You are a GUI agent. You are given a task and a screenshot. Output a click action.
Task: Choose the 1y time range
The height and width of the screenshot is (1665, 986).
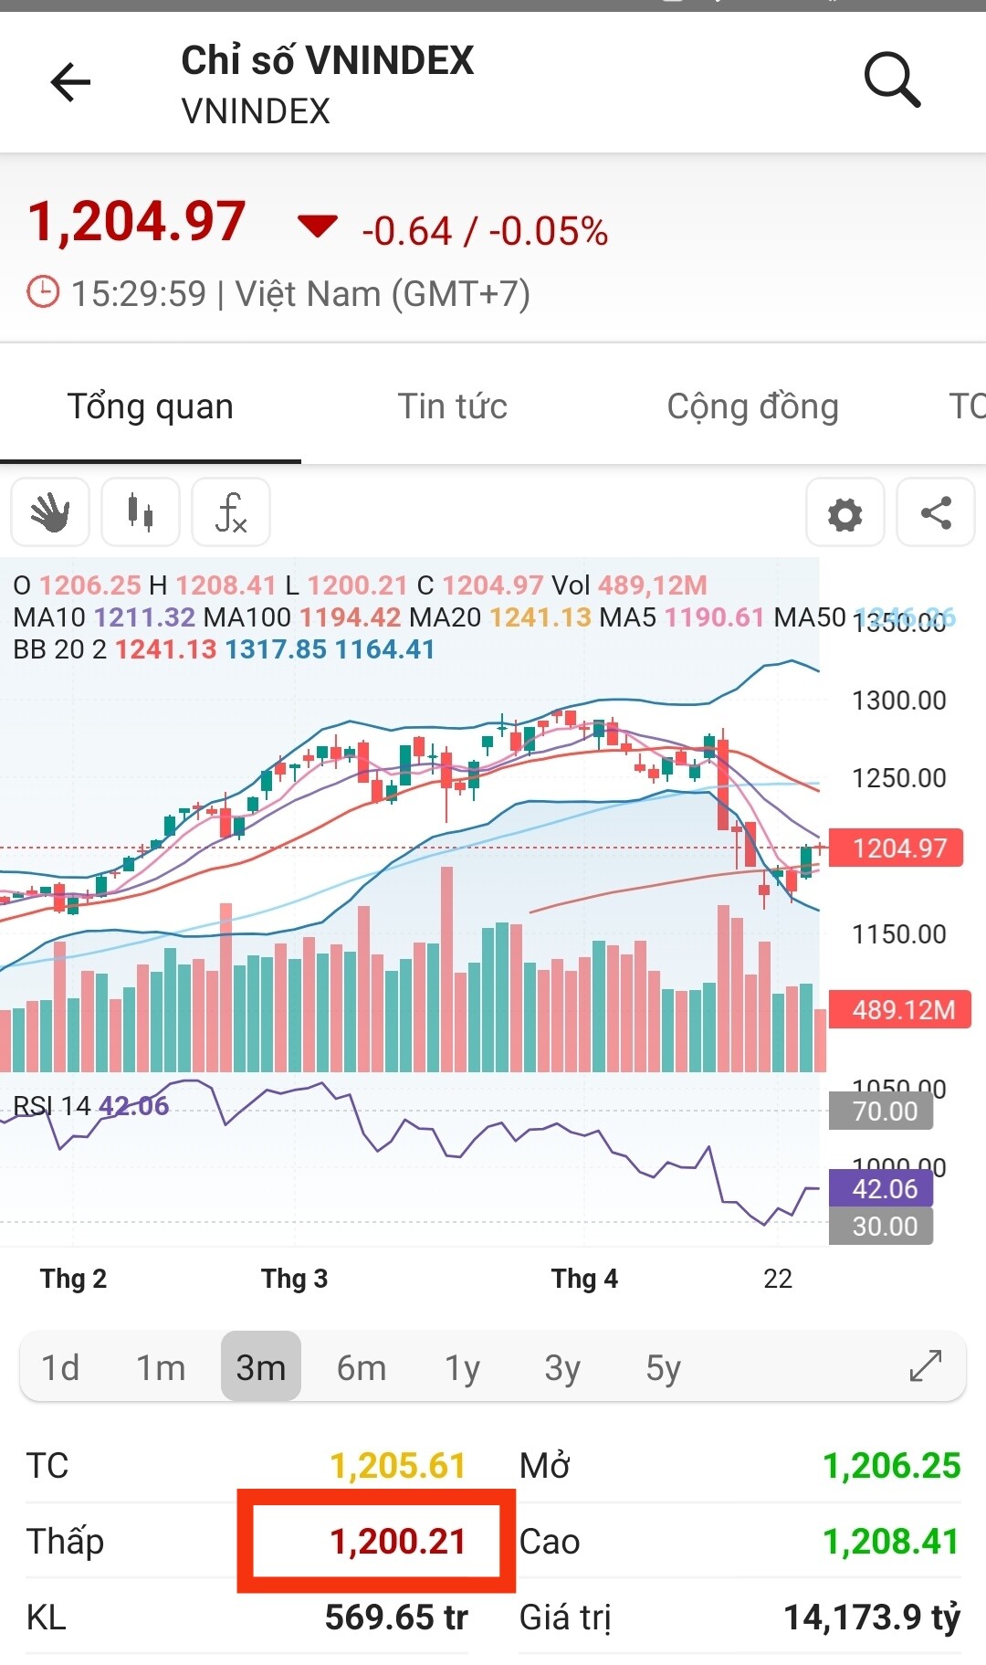462,1367
